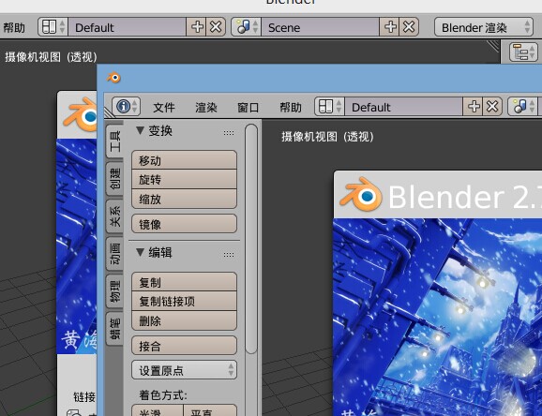Screen dimensions: 542x416
Task: Switch to the 动画 tab
Action: point(114,254)
